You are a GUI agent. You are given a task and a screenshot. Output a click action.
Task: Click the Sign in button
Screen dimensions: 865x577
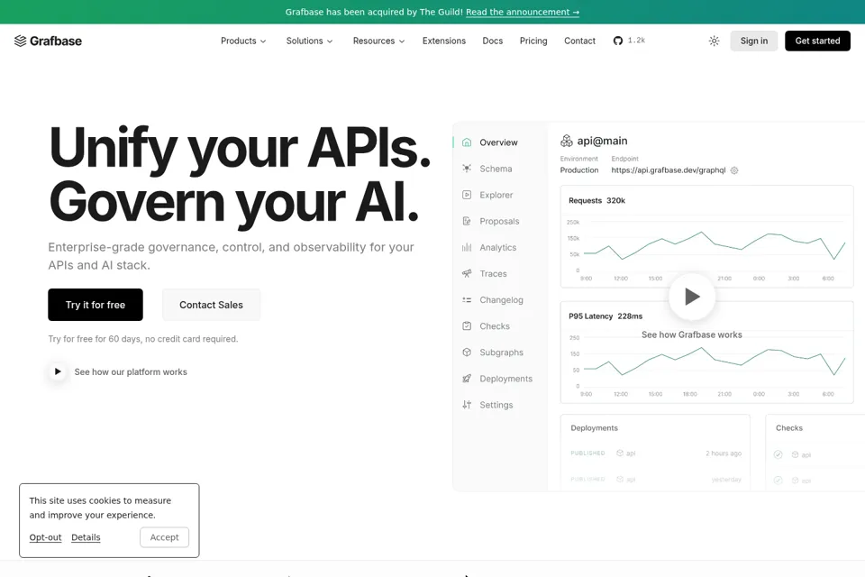[754, 41]
